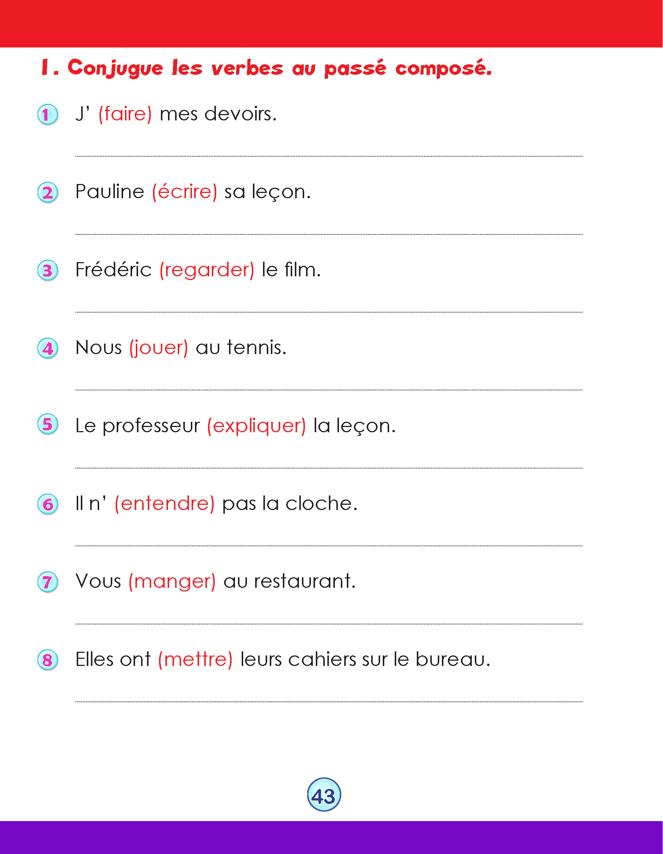Click the number 8 circle badge
663x854 pixels.
(48, 660)
